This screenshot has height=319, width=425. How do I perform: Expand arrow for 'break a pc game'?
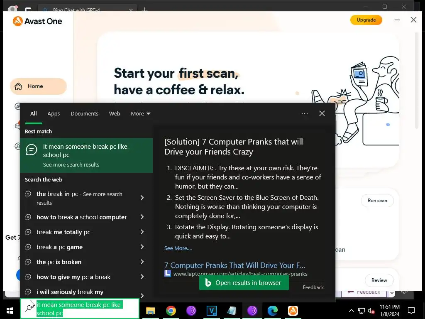click(142, 247)
